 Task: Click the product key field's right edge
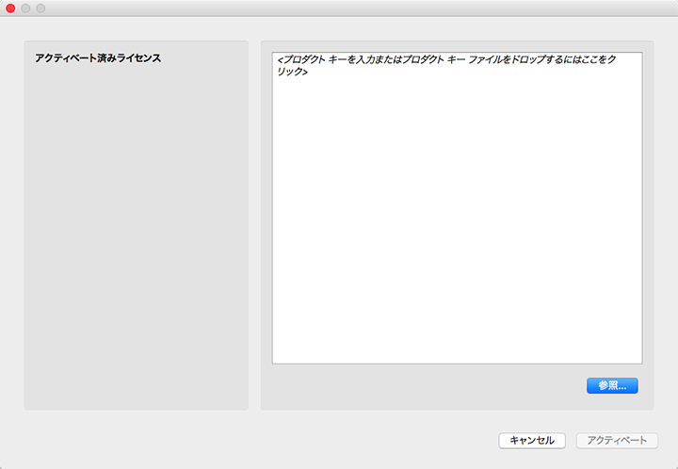point(639,207)
